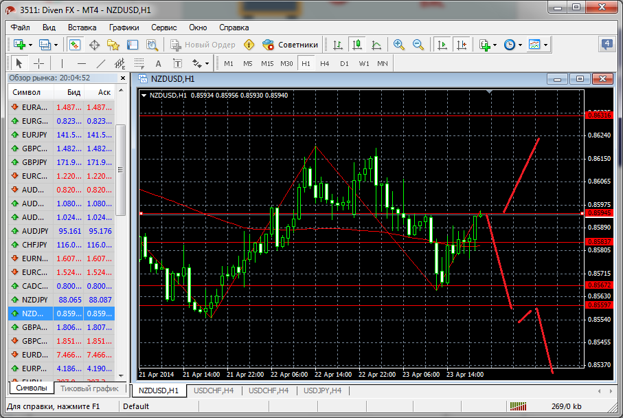Switch to the USDJPY,H4 chart tab

(x=322, y=390)
